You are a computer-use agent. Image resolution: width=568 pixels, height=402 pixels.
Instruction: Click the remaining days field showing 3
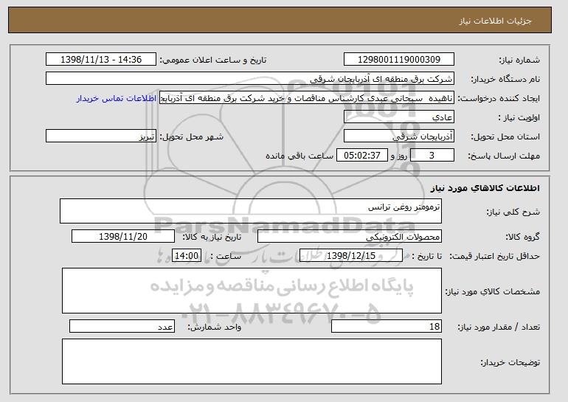432,156
